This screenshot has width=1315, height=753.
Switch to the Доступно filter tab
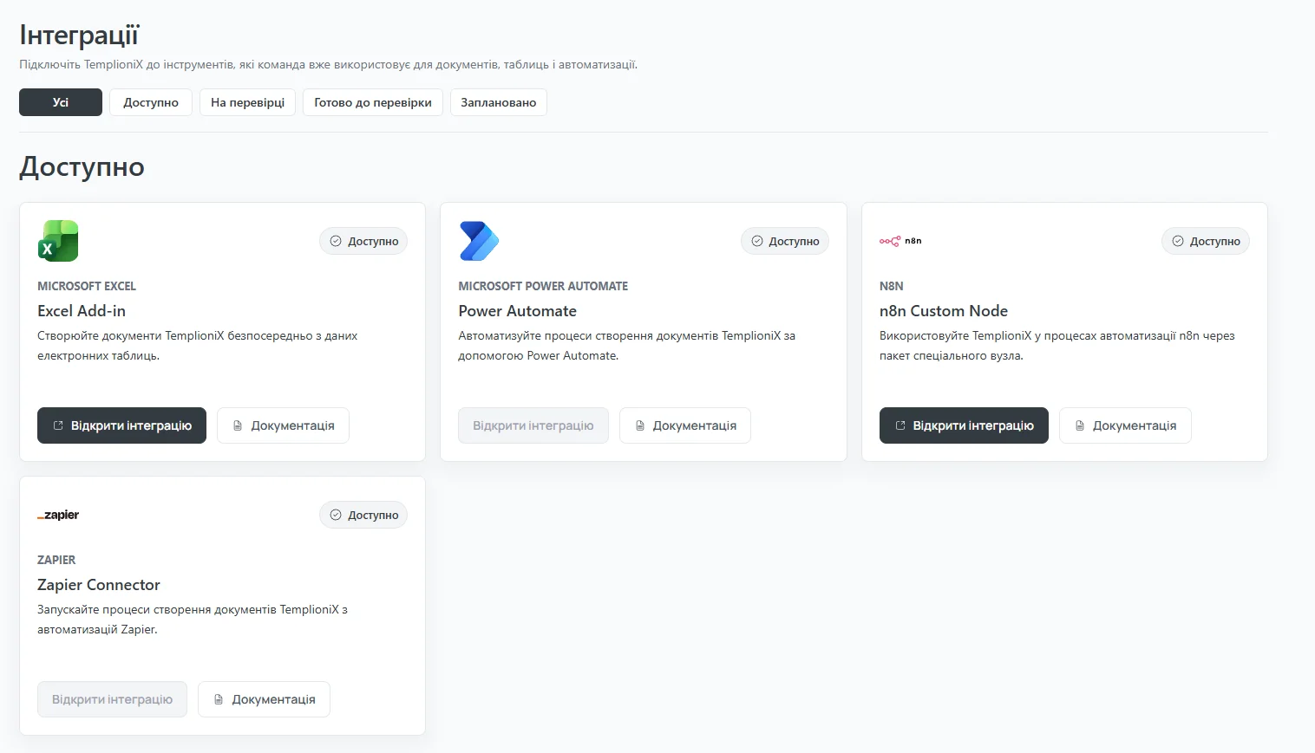click(151, 102)
